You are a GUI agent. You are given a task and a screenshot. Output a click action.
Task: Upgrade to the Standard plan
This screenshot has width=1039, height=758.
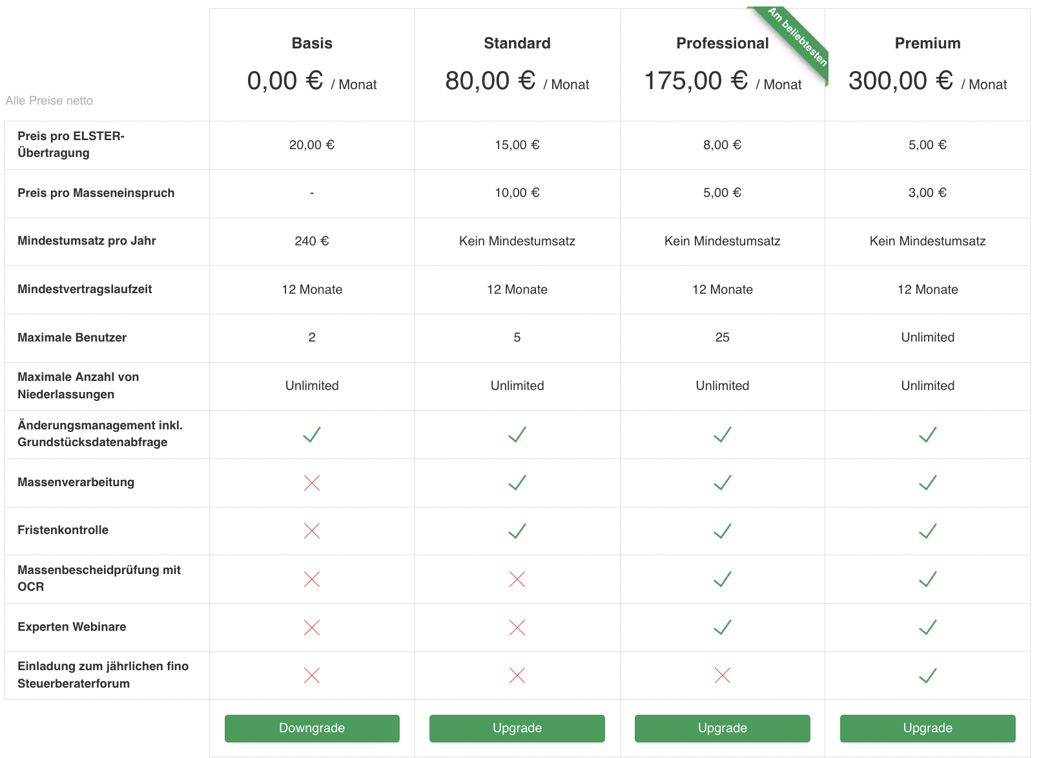[x=517, y=728]
